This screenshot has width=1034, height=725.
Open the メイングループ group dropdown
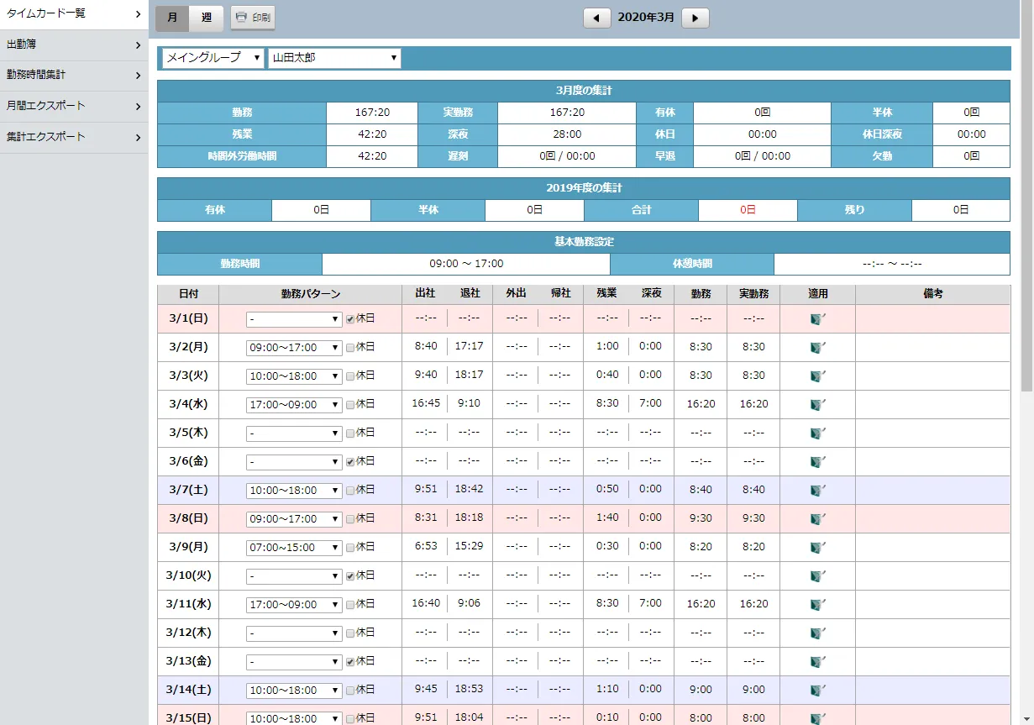pyautogui.click(x=213, y=58)
